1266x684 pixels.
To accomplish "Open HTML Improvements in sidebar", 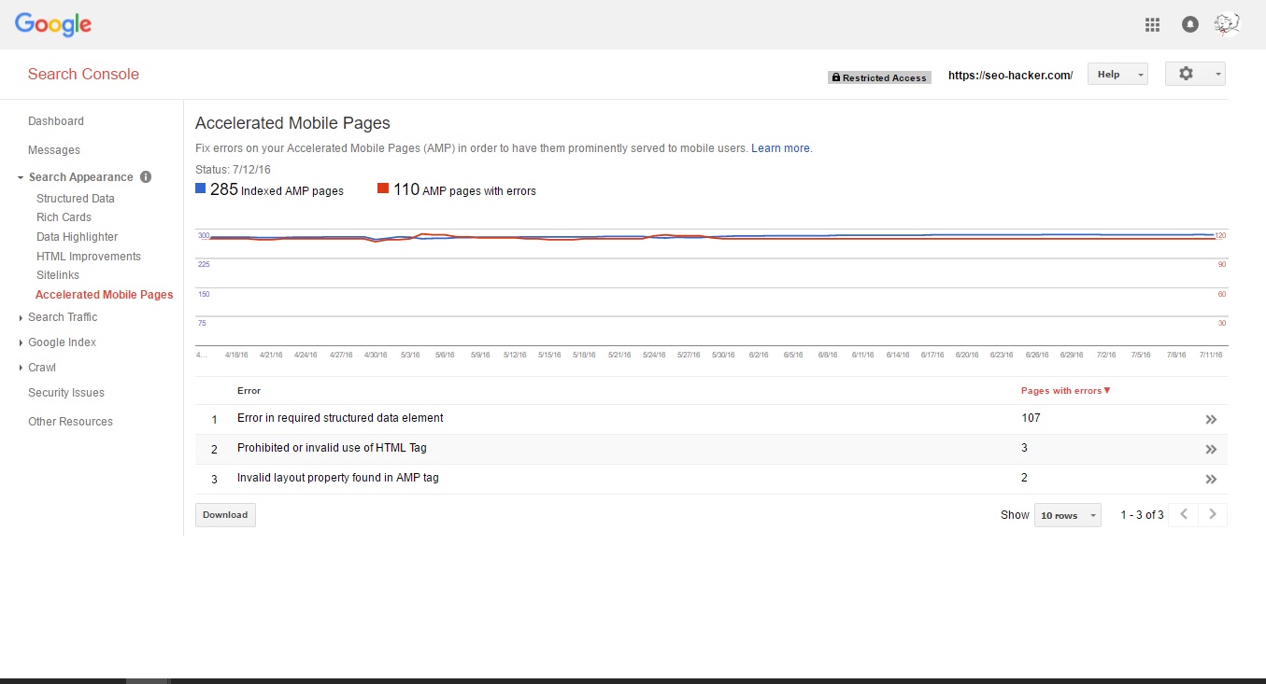I will coord(89,257).
